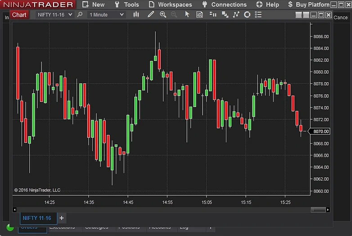Click the 14:25 time axis label
Screen dimensions: 352x236
50,202
